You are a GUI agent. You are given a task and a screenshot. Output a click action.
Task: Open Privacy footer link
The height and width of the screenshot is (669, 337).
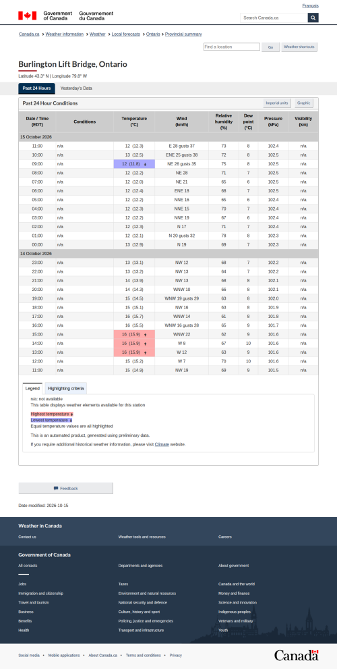point(175,655)
